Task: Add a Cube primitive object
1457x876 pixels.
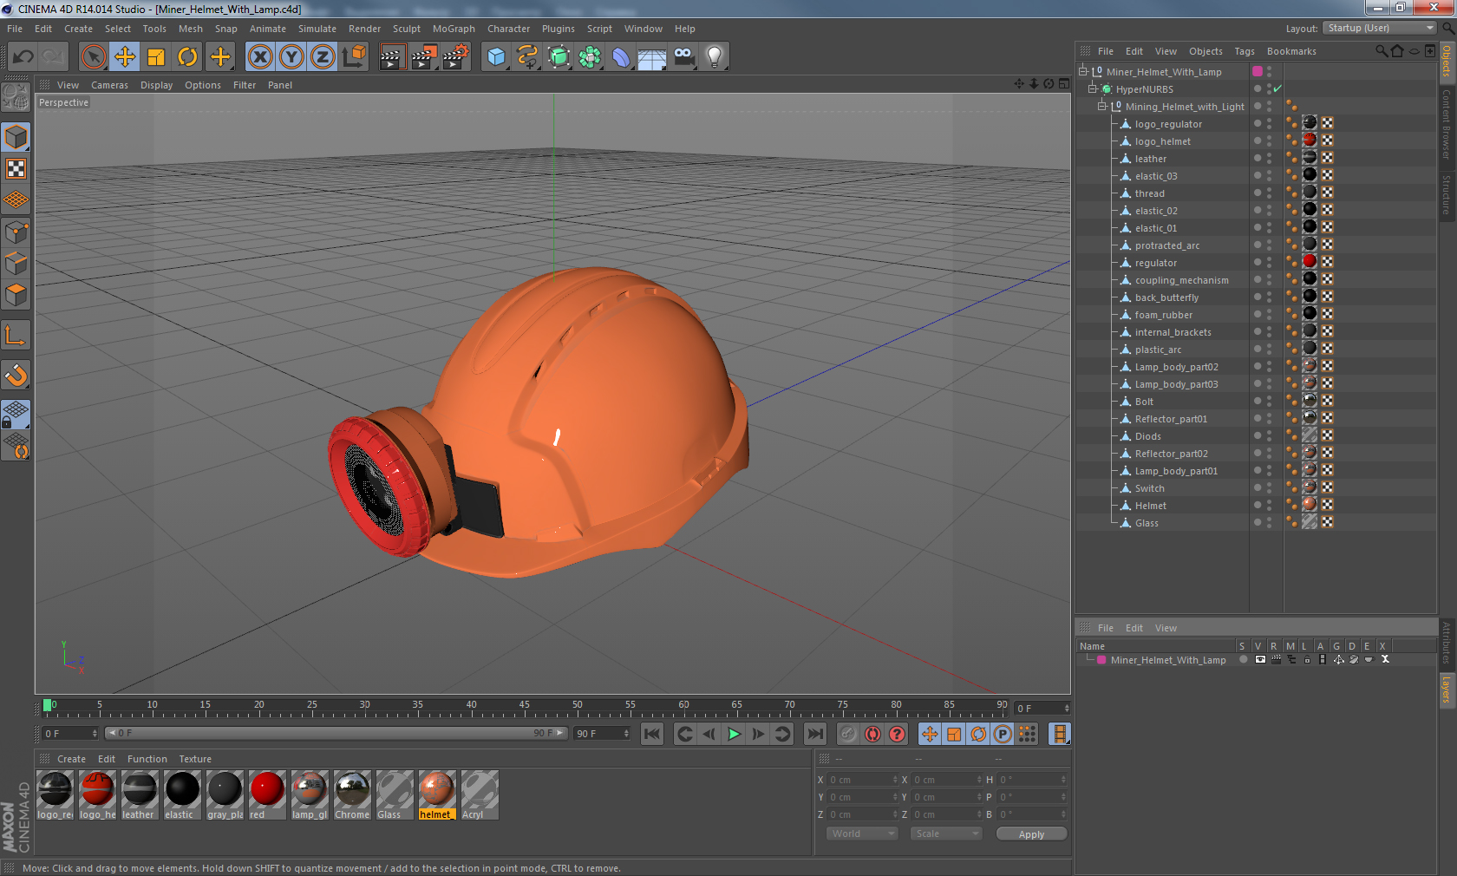Action: pyautogui.click(x=496, y=57)
